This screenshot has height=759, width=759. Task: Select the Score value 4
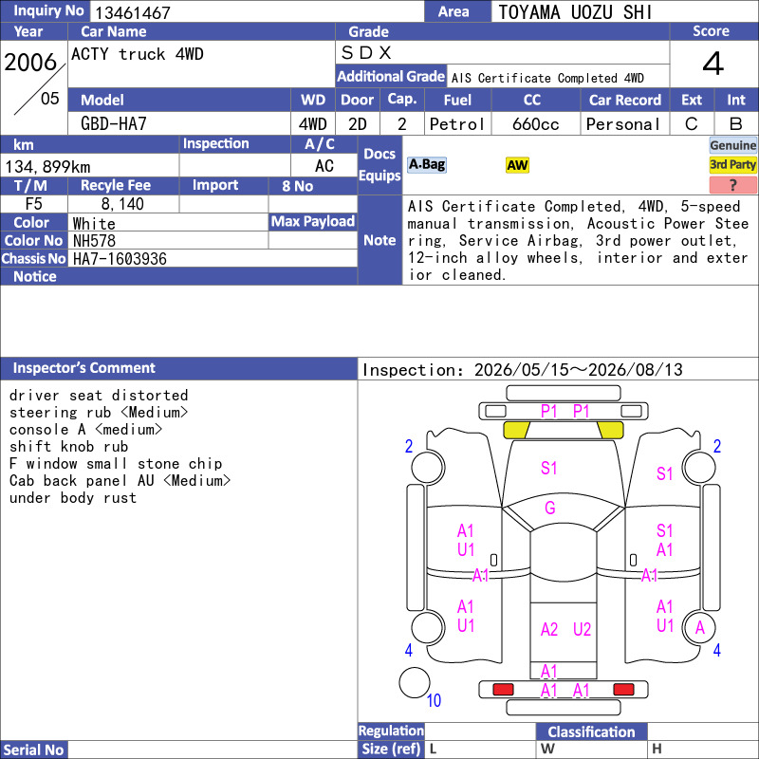[713, 64]
